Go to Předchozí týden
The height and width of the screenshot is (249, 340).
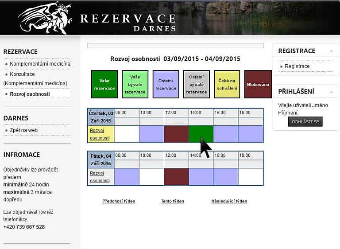click(119, 201)
